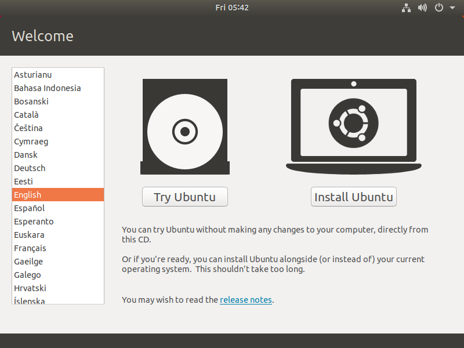Select Asturianu from the language list

[33, 75]
